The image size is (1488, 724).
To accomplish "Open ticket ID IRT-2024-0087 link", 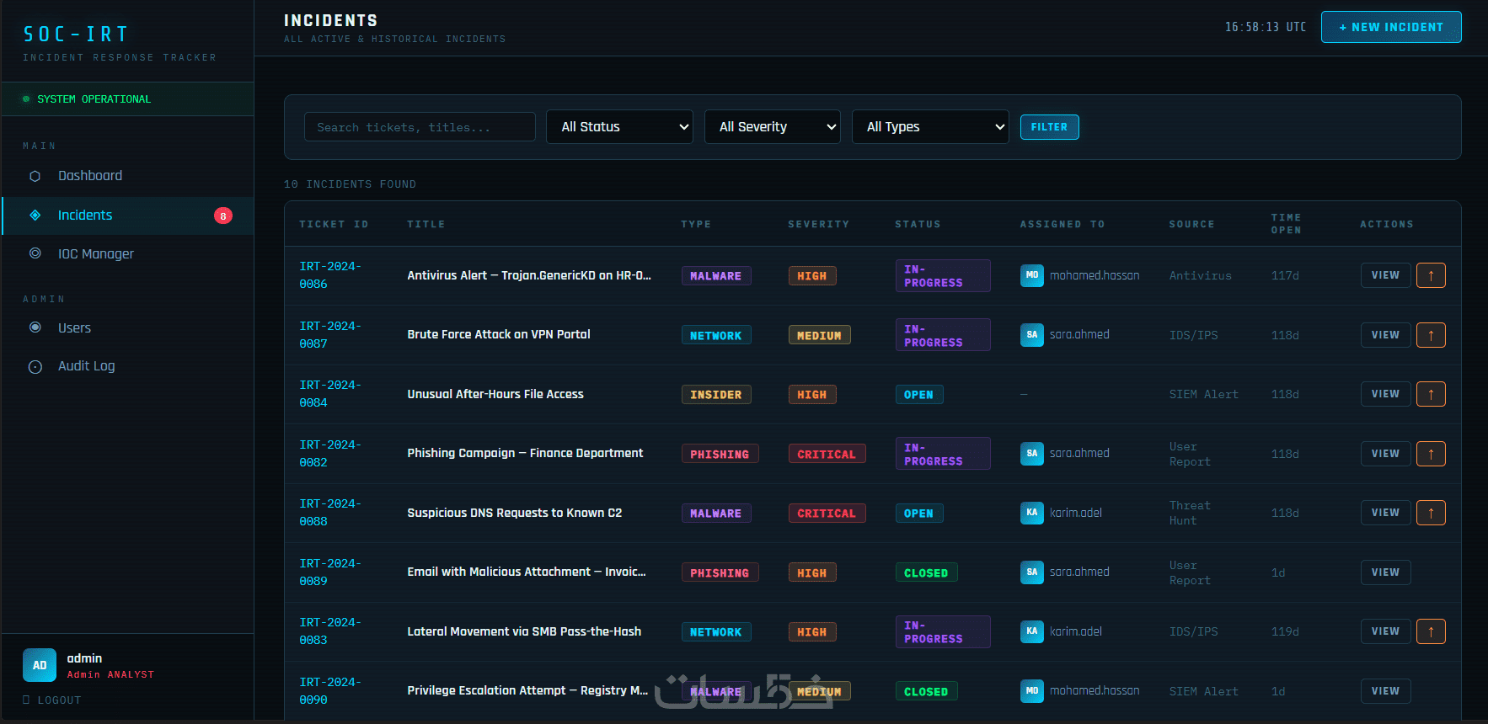I will [x=330, y=335].
